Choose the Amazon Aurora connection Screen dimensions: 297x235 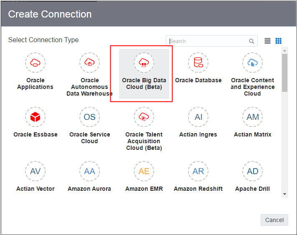point(89,172)
